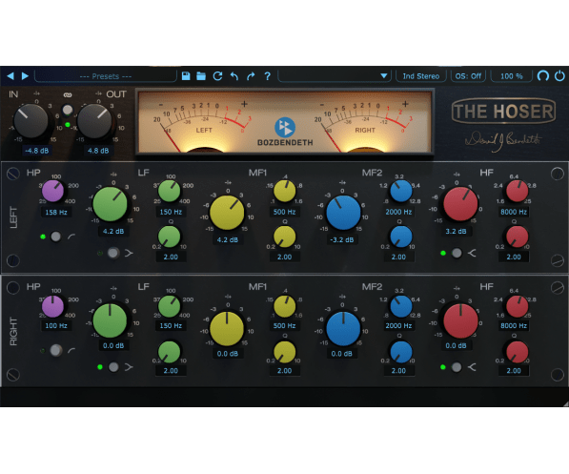The width and height of the screenshot is (569, 474).
Task: Click the Left HP purple frequency knob
Action: click(x=53, y=191)
